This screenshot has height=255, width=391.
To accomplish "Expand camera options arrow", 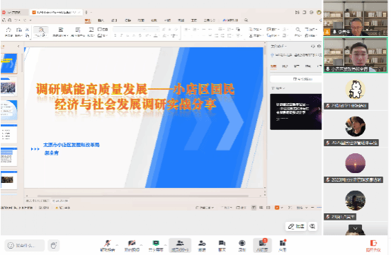I will tap(142, 245).
